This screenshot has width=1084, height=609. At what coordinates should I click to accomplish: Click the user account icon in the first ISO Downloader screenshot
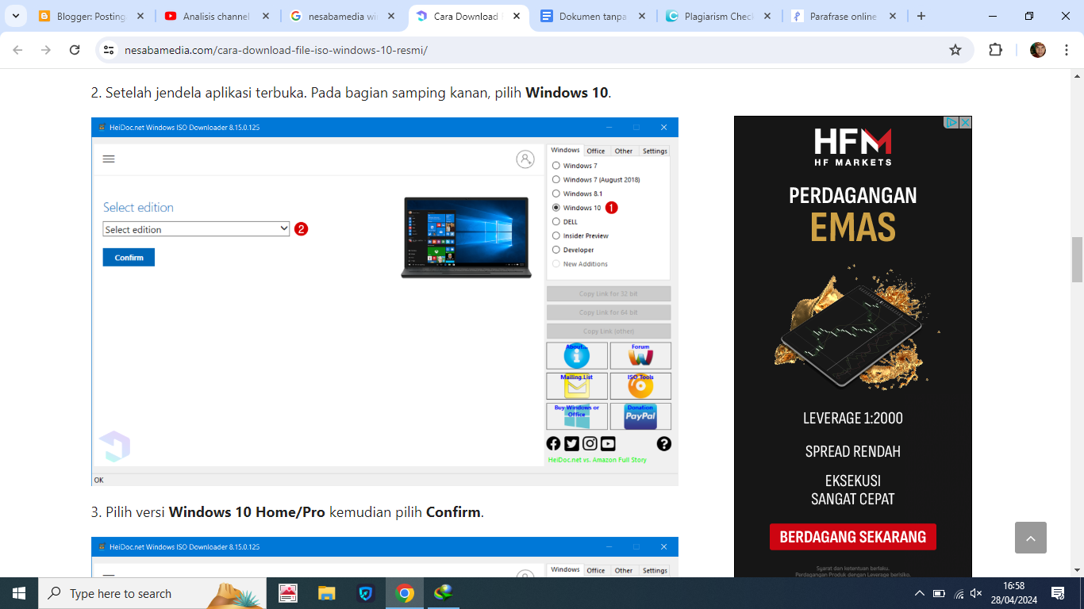pos(525,159)
